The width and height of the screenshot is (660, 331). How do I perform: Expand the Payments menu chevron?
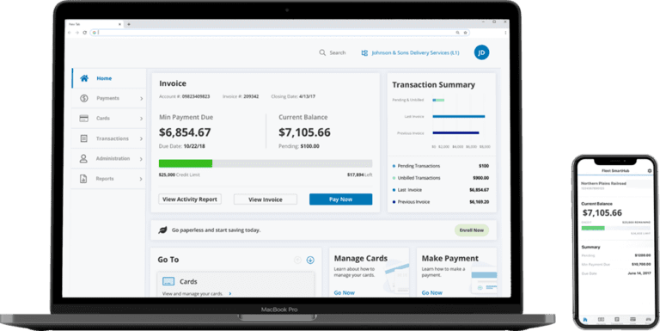pyautogui.click(x=142, y=99)
